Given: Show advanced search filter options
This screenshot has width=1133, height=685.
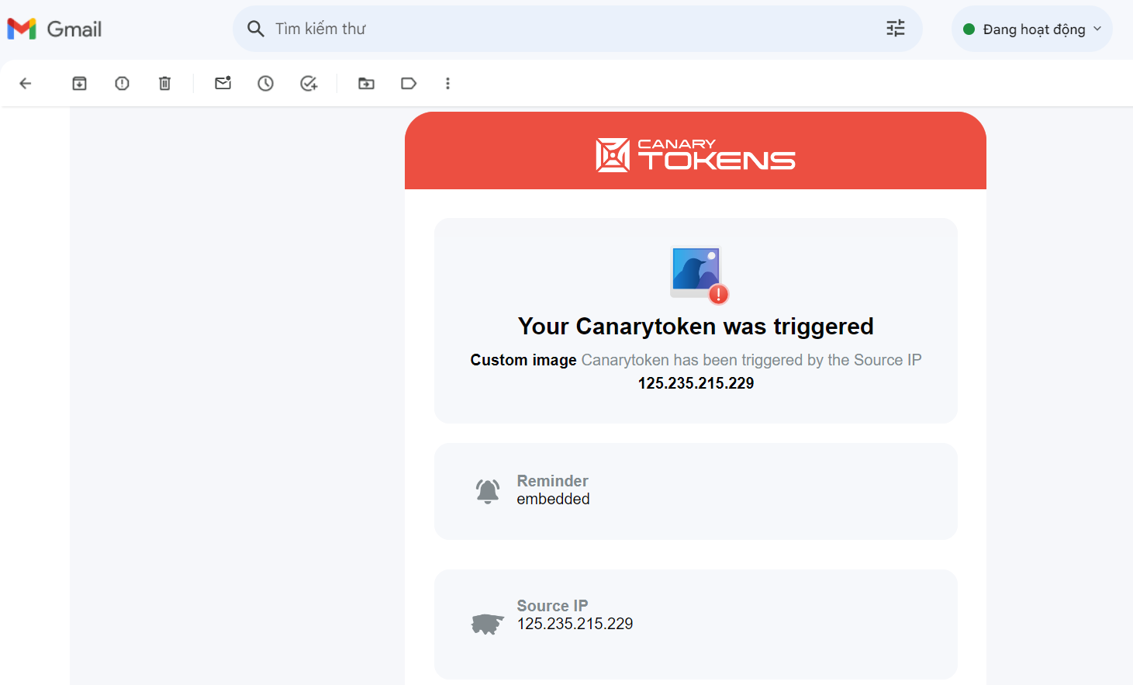Looking at the screenshot, I should click(x=896, y=29).
